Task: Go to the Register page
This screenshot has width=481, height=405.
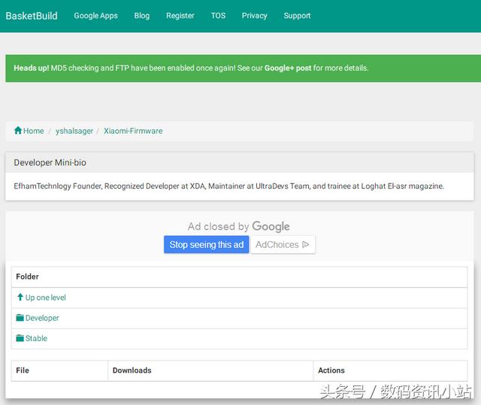Action: point(180,16)
